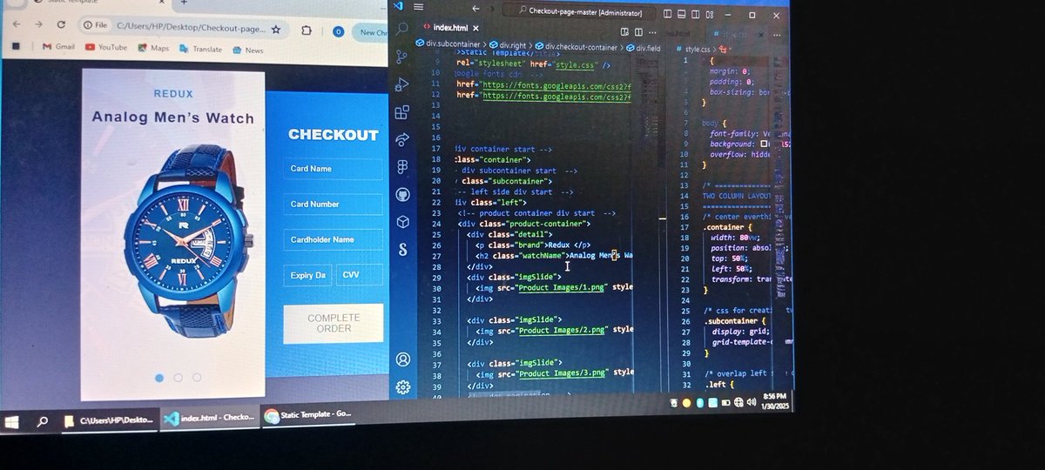The width and height of the screenshot is (1045, 470).
Task: Open a new Chrome tab
Action: click(x=183, y=3)
